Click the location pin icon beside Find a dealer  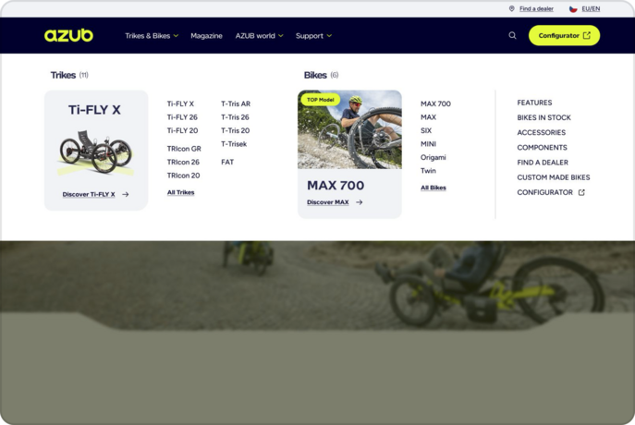[x=512, y=8]
